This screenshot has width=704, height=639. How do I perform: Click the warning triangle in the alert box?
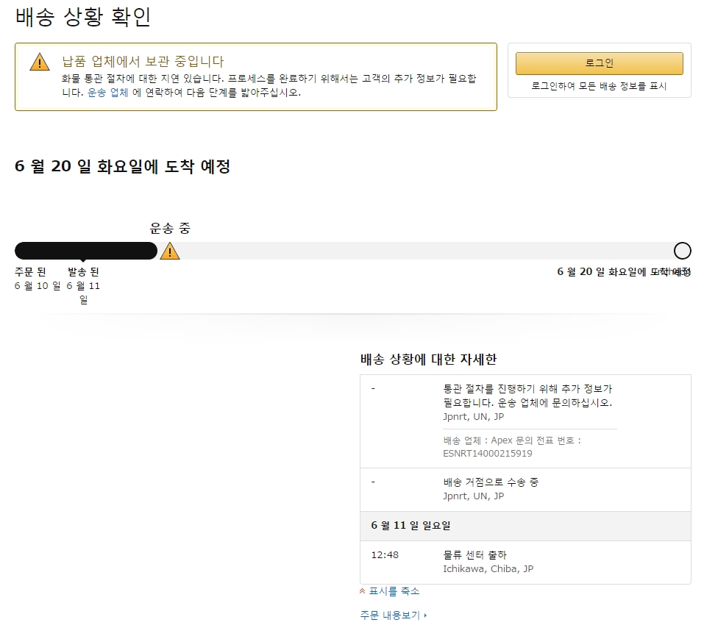click(40, 62)
